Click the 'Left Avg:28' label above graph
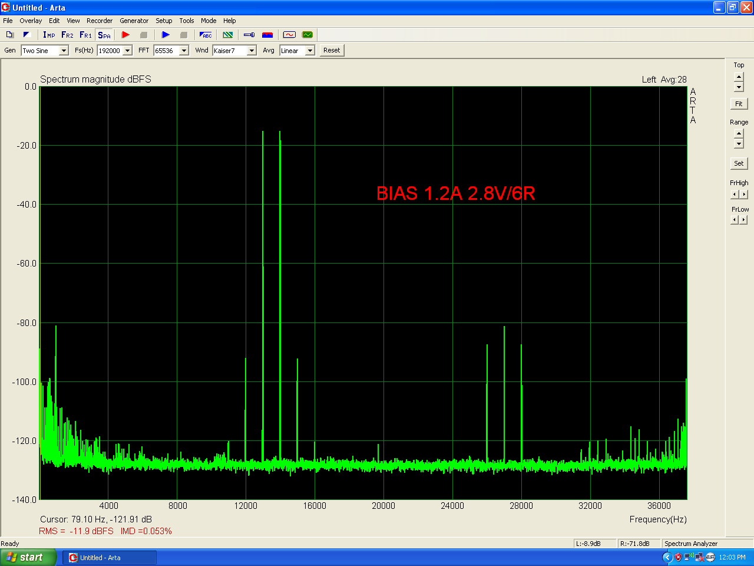The height and width of the screenshot is (566, 754). 664,80
